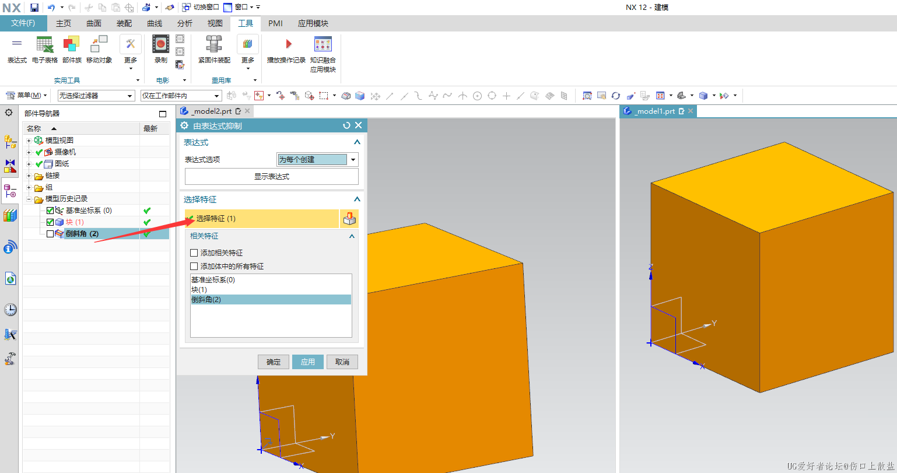The height and width of the screenshot is (473, 897).
Task: Open the 部件族 part family tool
Action: point(72,50)
